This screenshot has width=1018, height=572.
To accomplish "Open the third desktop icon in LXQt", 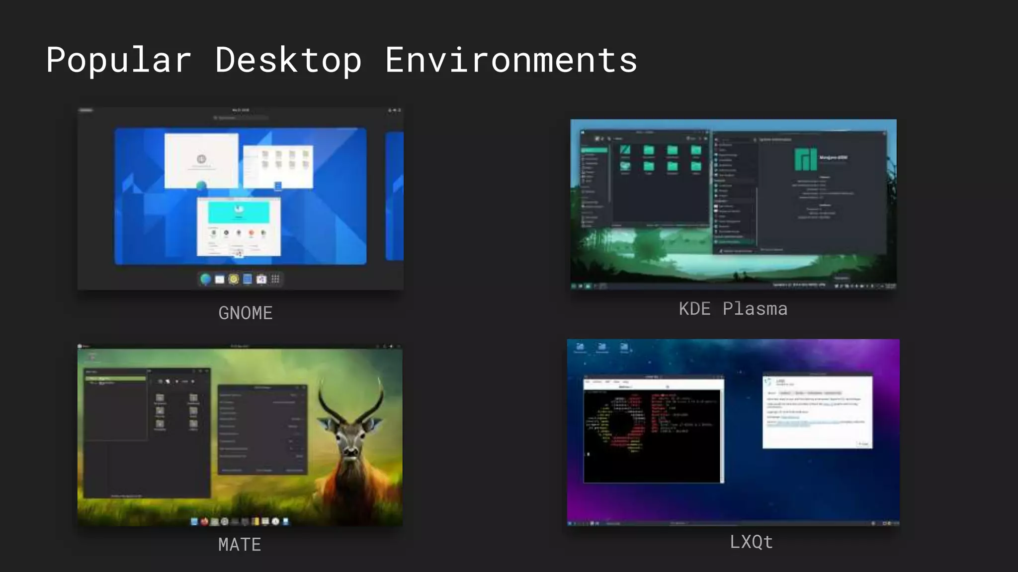I will 624,348.
